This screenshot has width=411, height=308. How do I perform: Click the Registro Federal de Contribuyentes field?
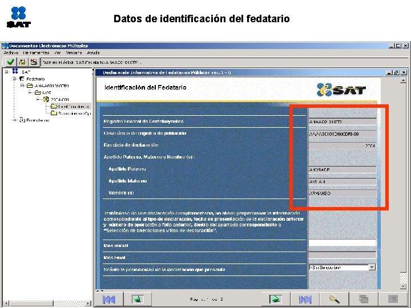click(x=342, y=121)
